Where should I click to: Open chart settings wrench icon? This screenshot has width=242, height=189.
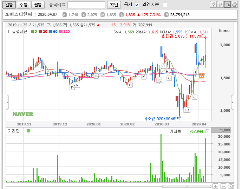coord(213,5)
